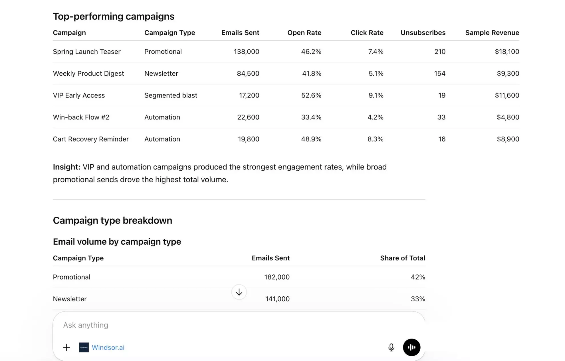Click the scroll-to-bottom arrow icon
The width and height of the screenshot is (565, 361).
[239, 292]
